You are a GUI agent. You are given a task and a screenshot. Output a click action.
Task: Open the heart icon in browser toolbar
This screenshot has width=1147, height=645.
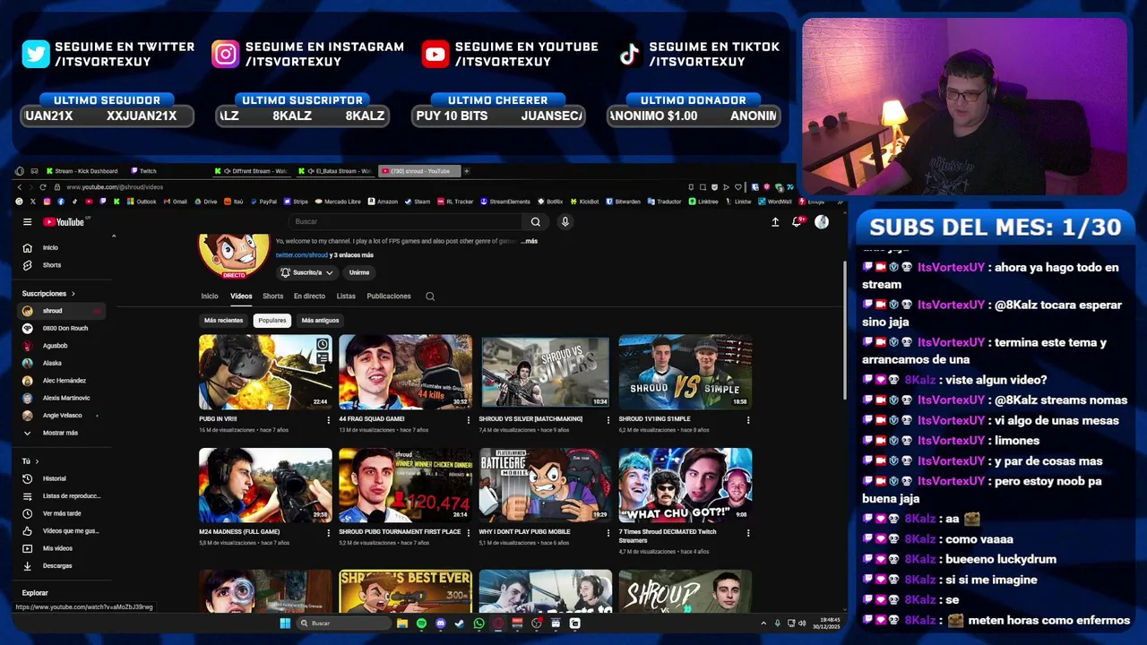coord(737,187)
